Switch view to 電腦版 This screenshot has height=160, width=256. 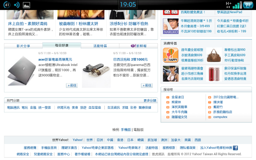[x=139, y=130]
